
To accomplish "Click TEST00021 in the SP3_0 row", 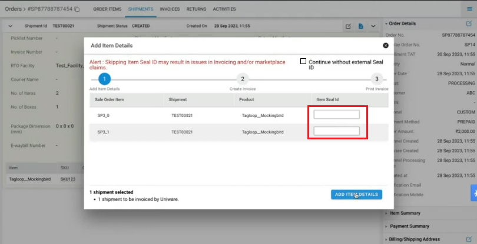I will (182, 115).
